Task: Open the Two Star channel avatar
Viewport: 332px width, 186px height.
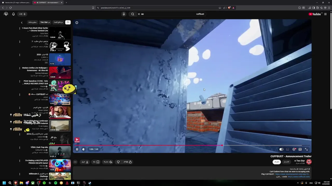Action: [x=309, y=162]
